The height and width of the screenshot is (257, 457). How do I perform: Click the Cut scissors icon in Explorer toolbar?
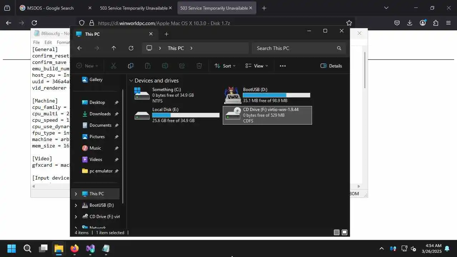click(x=114, y=66)
